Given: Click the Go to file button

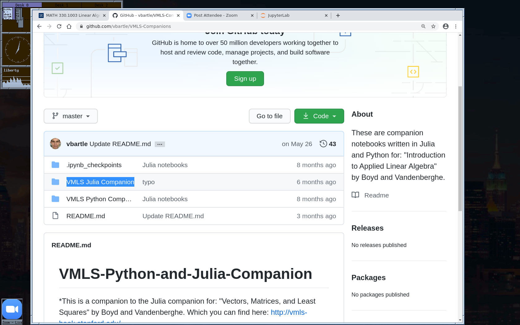Looking at the screenshot, I should (270, 116).
